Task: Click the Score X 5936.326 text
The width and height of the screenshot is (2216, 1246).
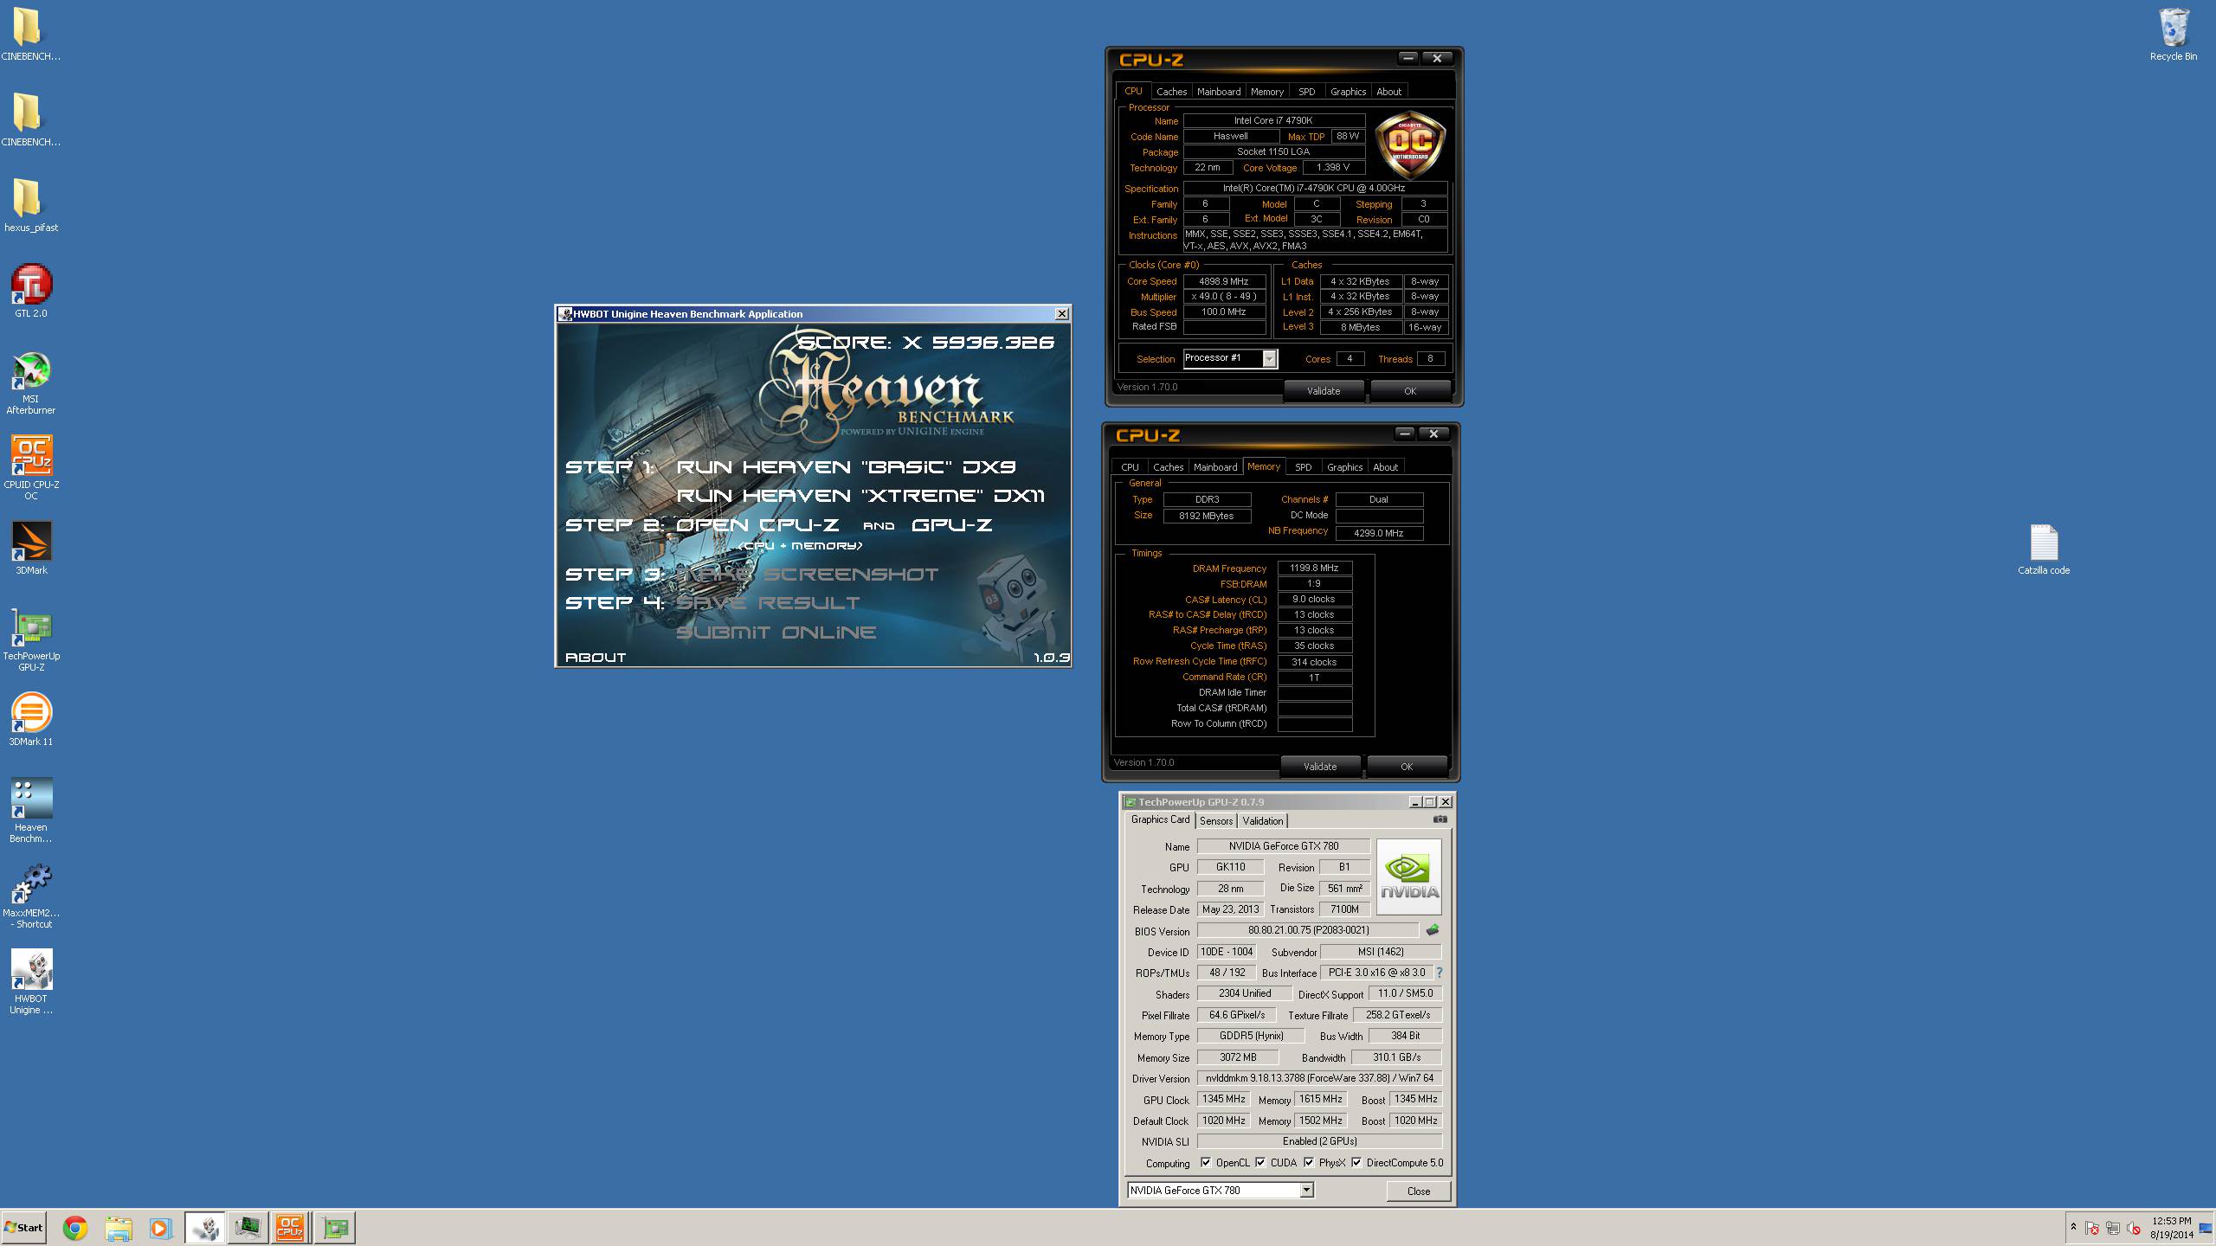Action: tap(926, 343)
